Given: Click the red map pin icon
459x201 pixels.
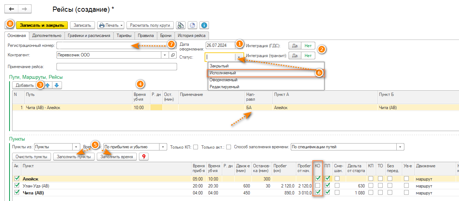Looking at the screenshot, I should pyautogui.click(x=144, y=157).
